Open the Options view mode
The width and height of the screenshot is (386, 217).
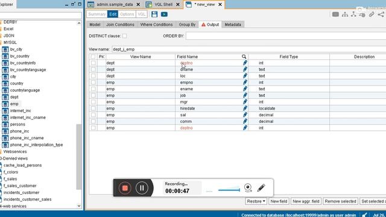click(127, 14)
